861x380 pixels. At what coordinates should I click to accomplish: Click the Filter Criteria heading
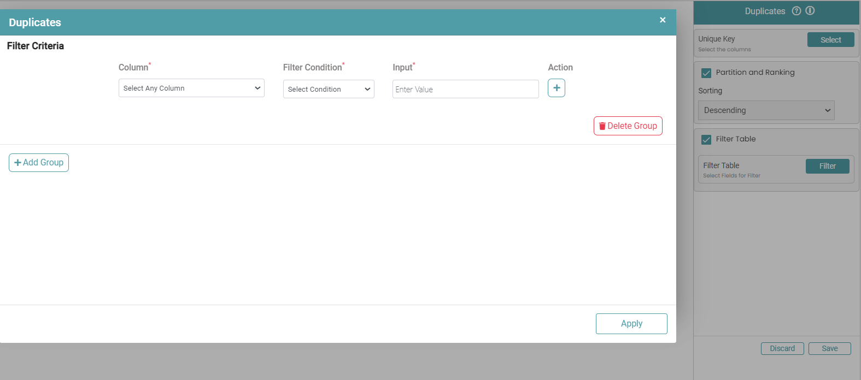click(36, 46)
